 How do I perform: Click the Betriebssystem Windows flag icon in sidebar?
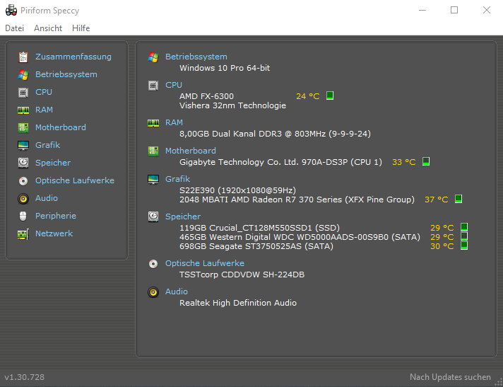click(x=23, y=74)
